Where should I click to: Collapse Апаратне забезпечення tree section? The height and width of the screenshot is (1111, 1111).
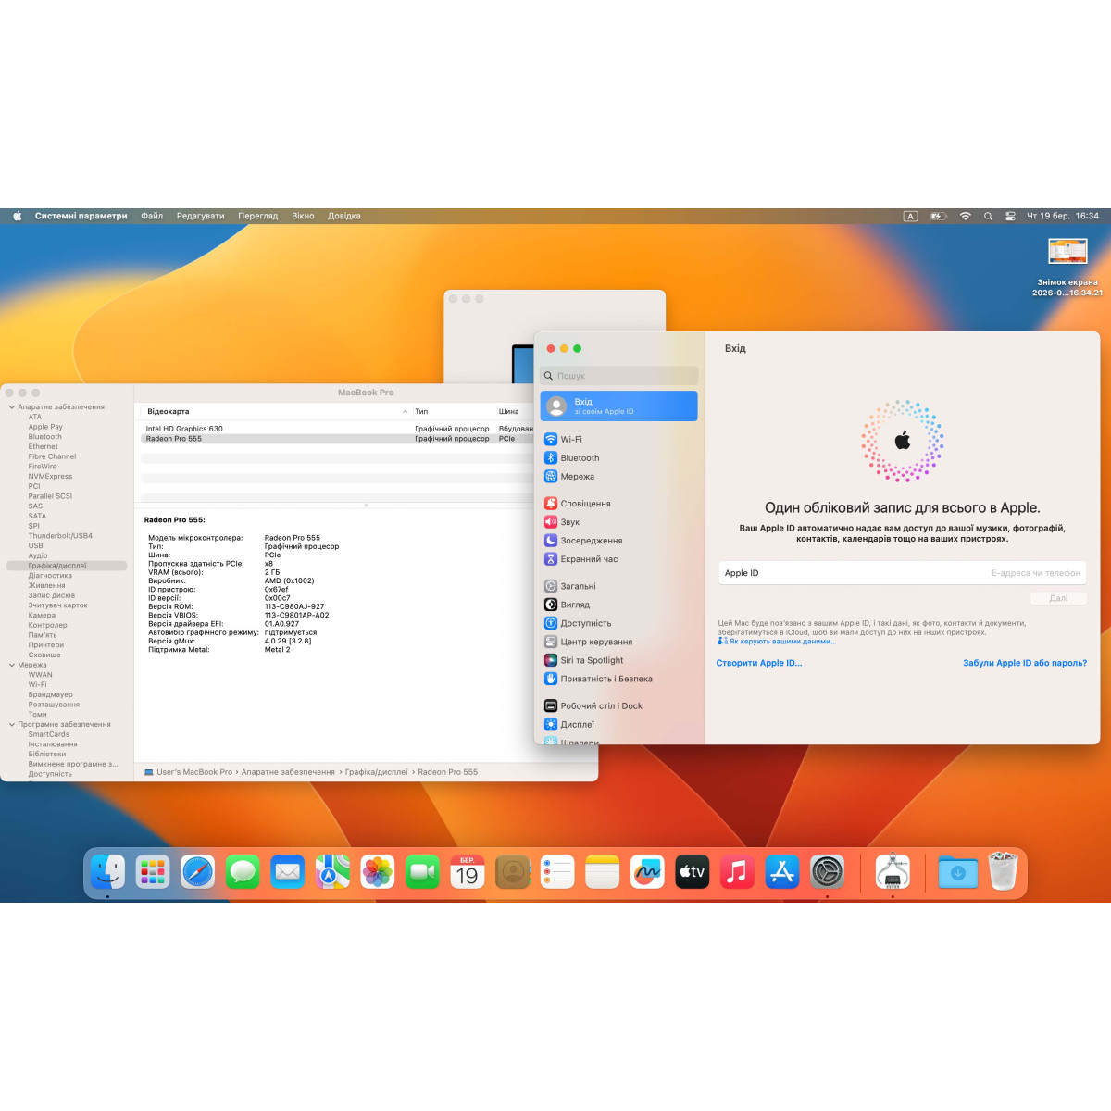11,407
